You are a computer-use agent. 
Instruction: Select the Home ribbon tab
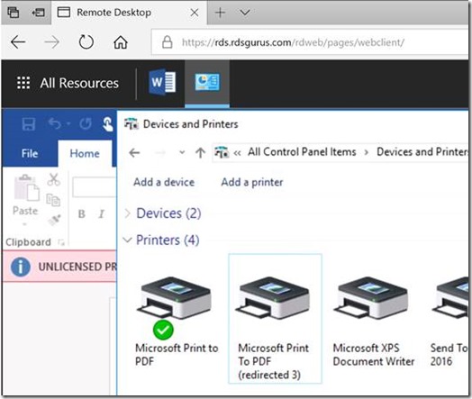85,153
